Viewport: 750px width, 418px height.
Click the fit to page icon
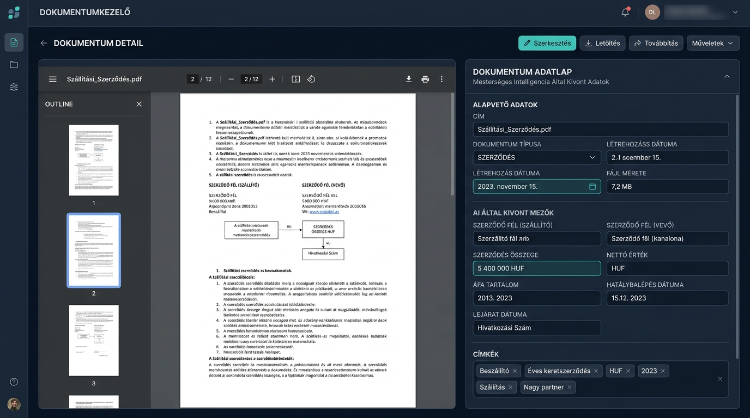296,79
